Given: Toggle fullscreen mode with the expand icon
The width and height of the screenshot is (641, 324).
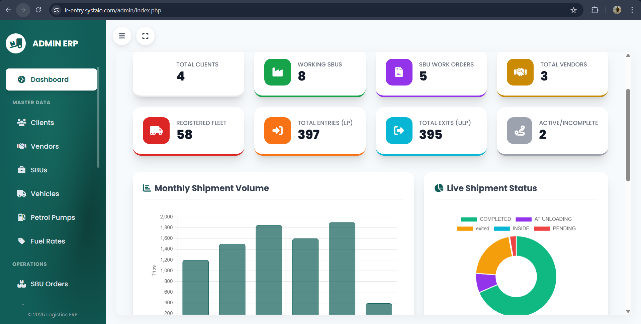Looking at the screenshot, I should click(x=145, y=36).
